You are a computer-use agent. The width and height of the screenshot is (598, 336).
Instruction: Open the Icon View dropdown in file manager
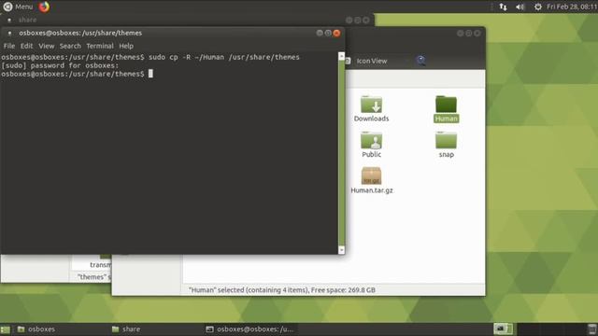coord(372,61)
